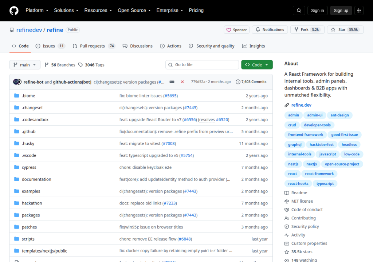Image resolution: width=373 pixels, height=262 pixels.
Task: Open the Platform dropdown menu
Action: click(37, 11)
